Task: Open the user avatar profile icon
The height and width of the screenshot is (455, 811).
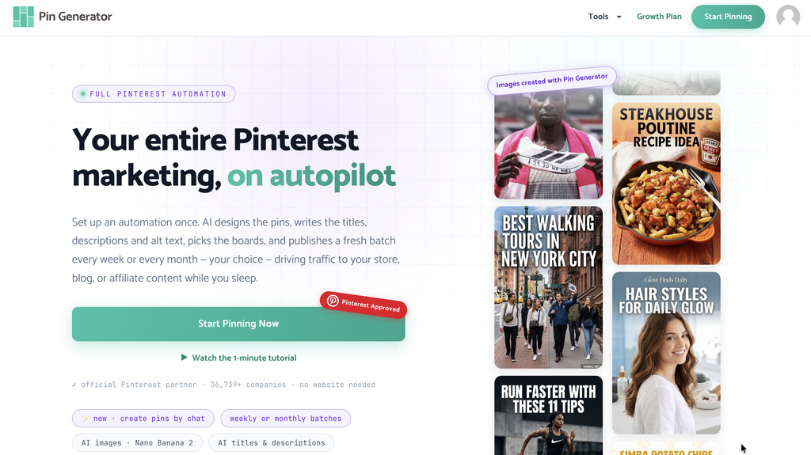Action: click(788, 17)
